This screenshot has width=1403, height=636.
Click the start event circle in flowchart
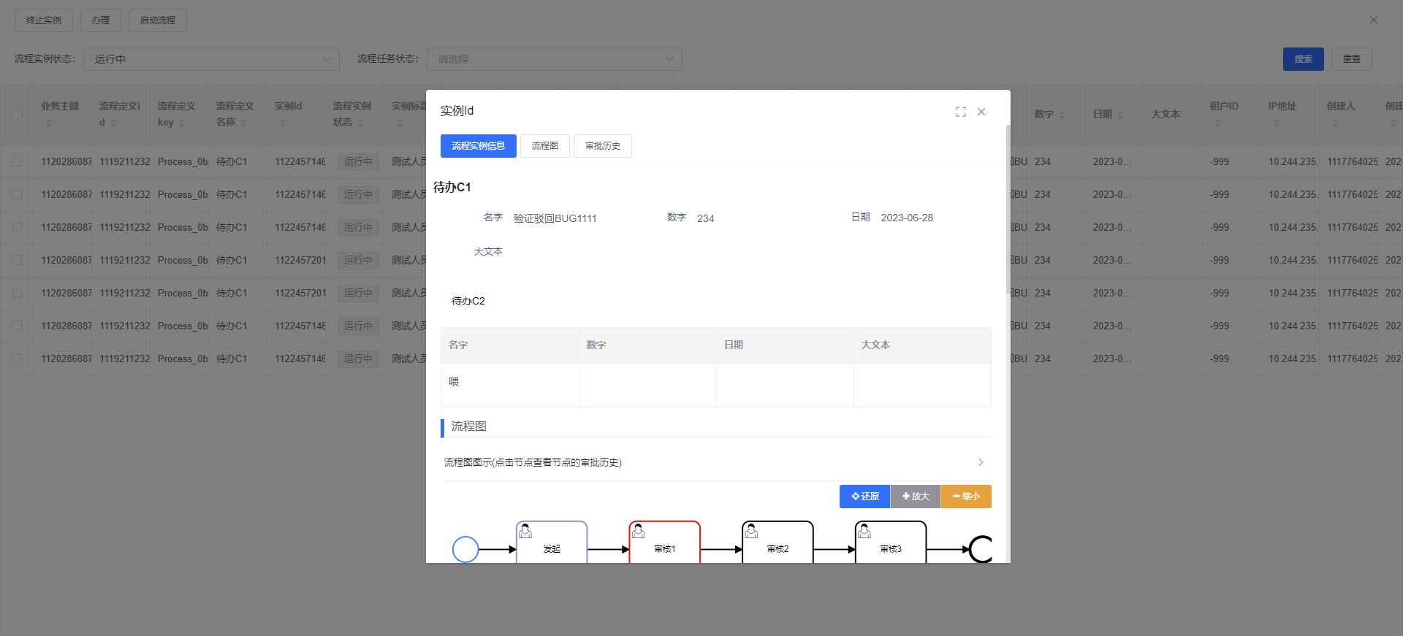465,549
